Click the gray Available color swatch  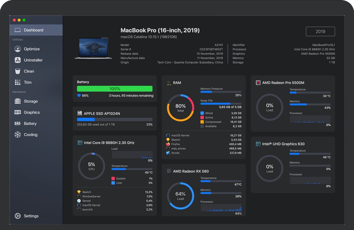coord(202,126)
